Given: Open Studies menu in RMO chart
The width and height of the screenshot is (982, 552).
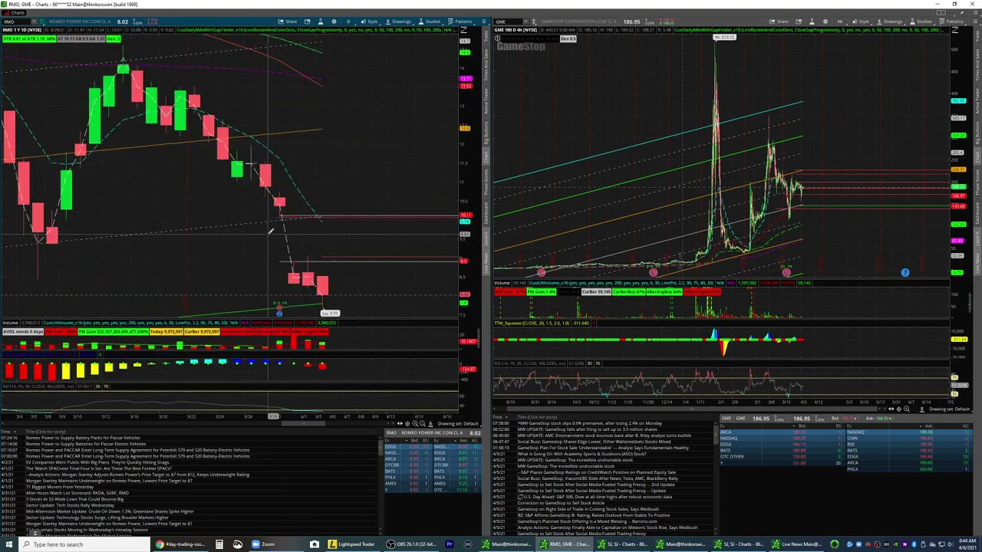Looking at the screenshot, I should click(432, 21).
